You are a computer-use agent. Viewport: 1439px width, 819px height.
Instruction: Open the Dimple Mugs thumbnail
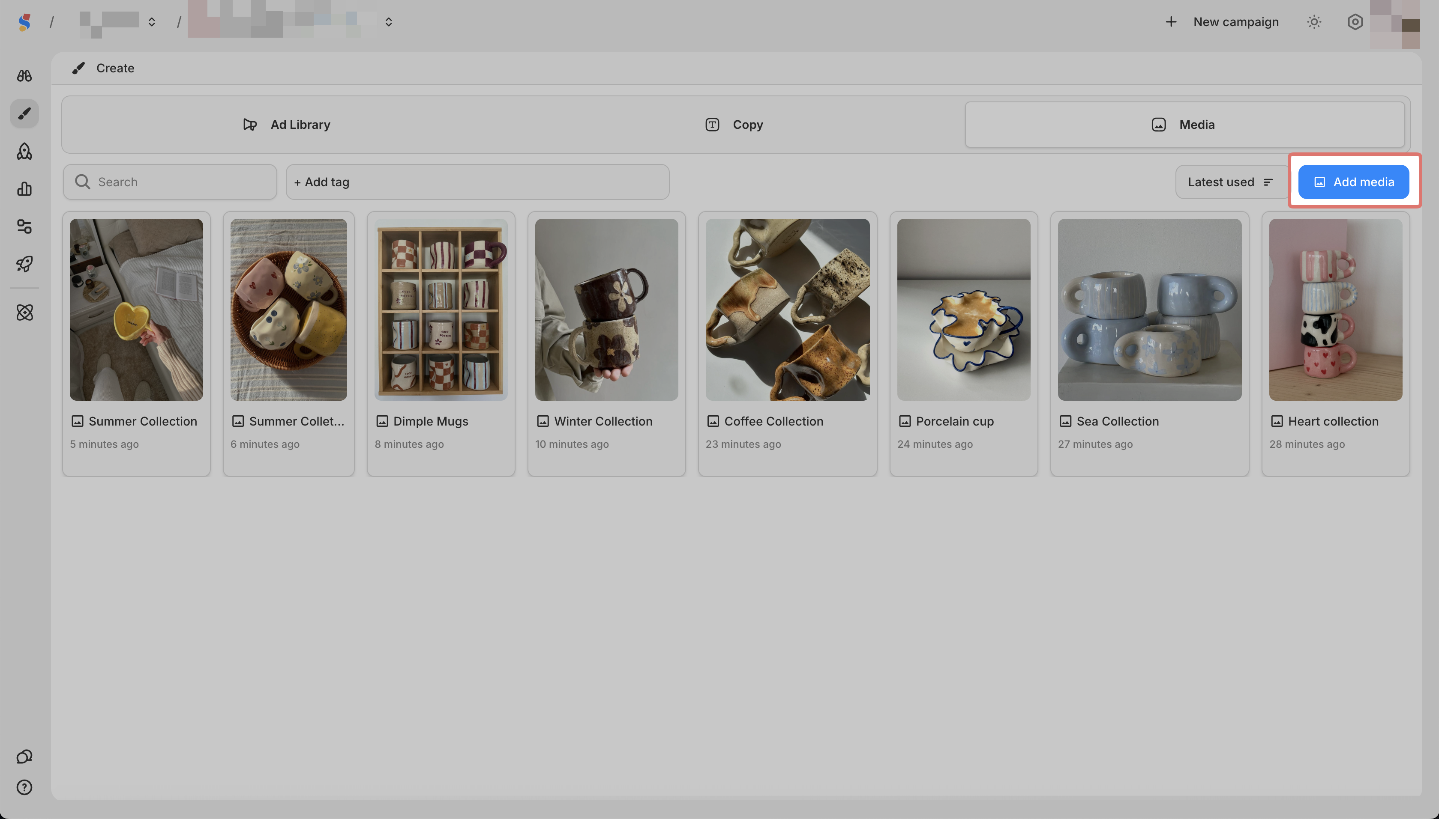(441, 310)
